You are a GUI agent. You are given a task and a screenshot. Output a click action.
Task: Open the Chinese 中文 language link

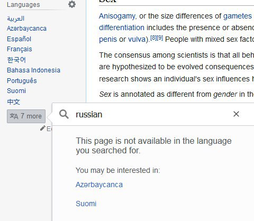pyautogui.click(x=14, y=102)
